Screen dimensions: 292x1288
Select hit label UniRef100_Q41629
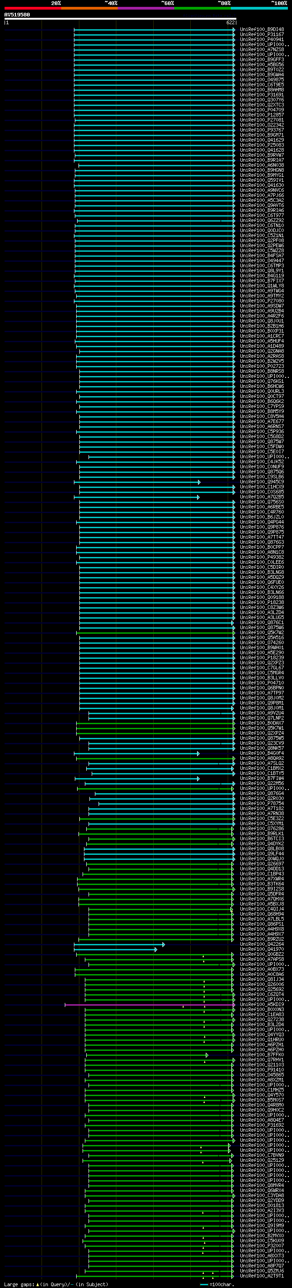point(262,140)
